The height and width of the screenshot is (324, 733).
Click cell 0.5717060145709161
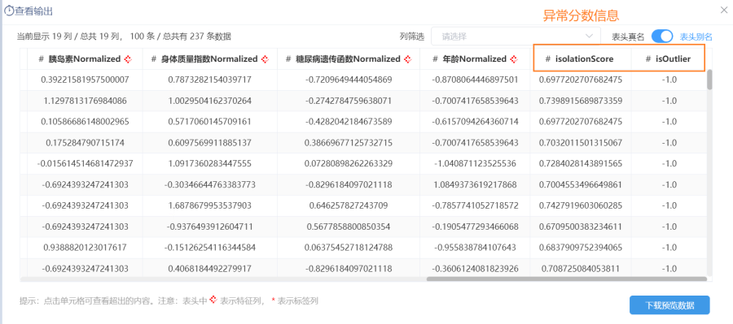point(210,122)
